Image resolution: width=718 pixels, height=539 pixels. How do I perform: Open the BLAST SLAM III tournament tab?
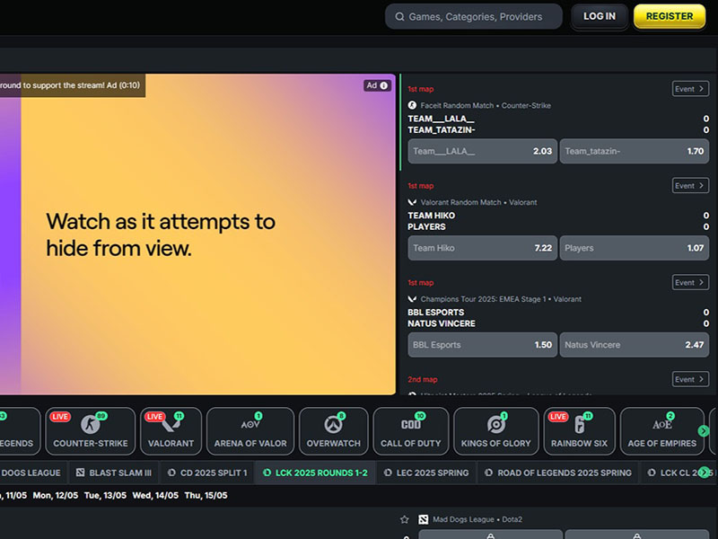114,473
